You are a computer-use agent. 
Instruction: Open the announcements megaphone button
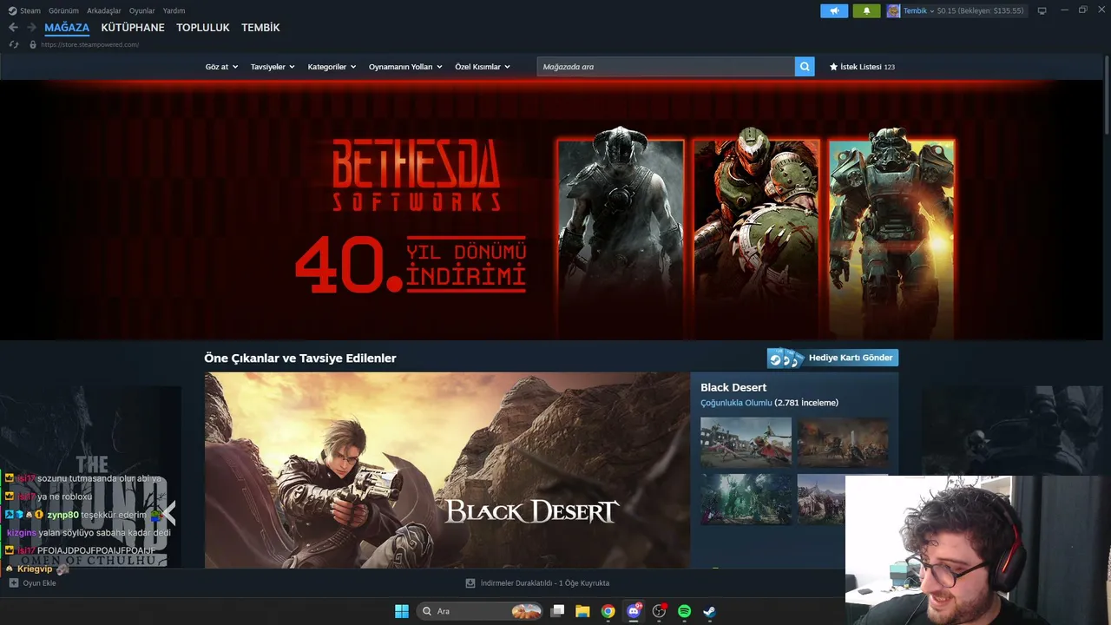[834, 11]
